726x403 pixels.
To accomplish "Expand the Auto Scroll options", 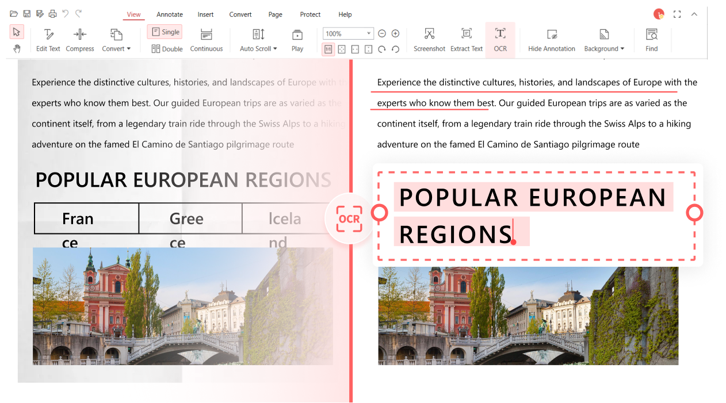I will pos(258,40).
